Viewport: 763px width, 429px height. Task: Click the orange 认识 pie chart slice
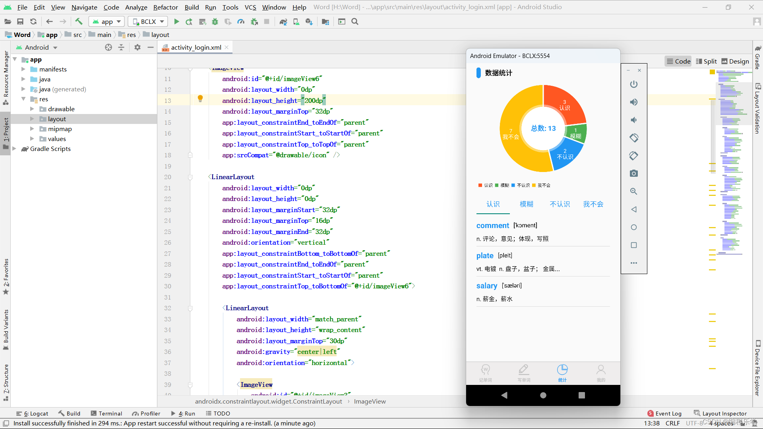[564, 104]
